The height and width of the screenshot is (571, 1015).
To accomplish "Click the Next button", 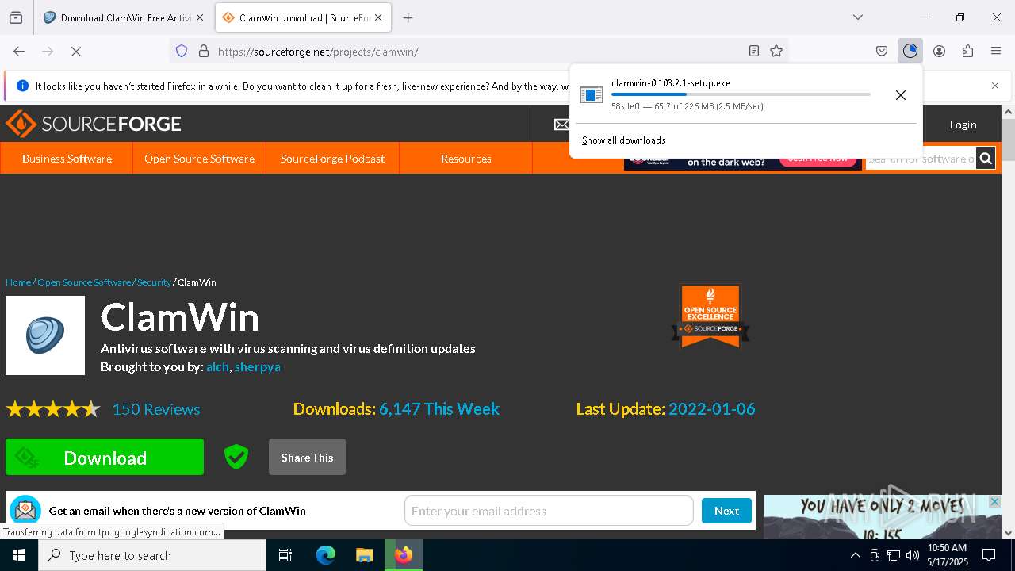I will 726,511.
